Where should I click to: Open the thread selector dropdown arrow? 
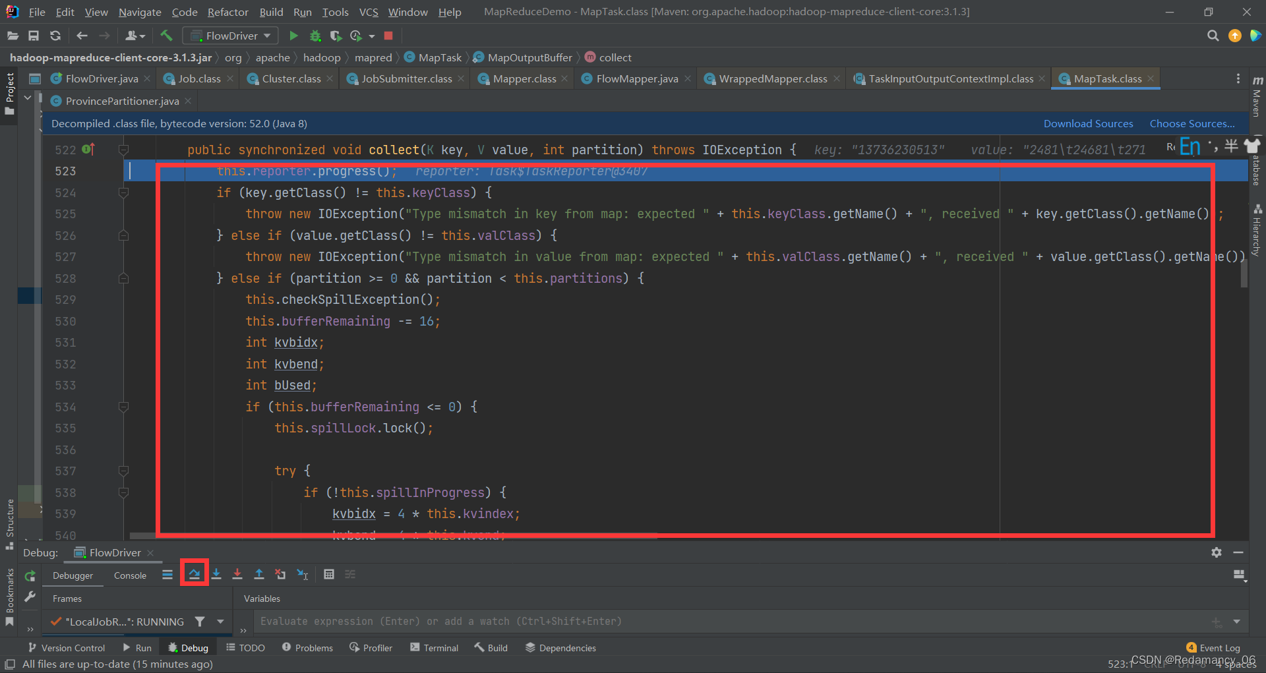pos(220,621)
